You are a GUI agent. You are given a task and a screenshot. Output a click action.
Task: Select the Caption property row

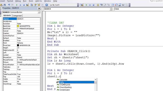(x=21, y=33)
